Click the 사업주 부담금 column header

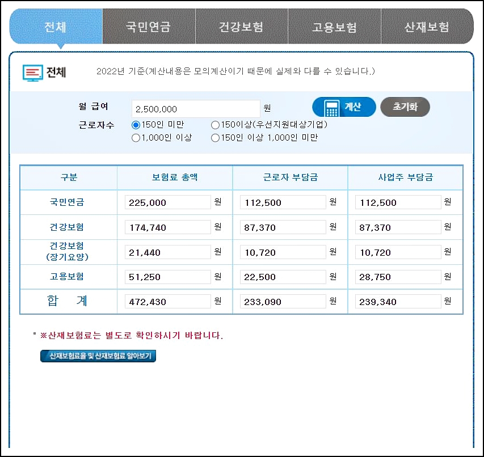point(405,177)
